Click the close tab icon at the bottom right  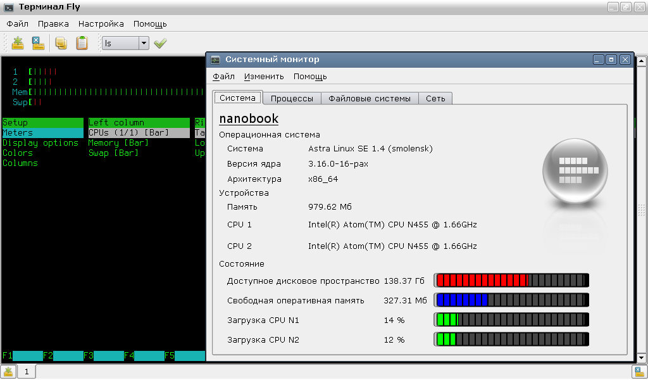[639, 372]
